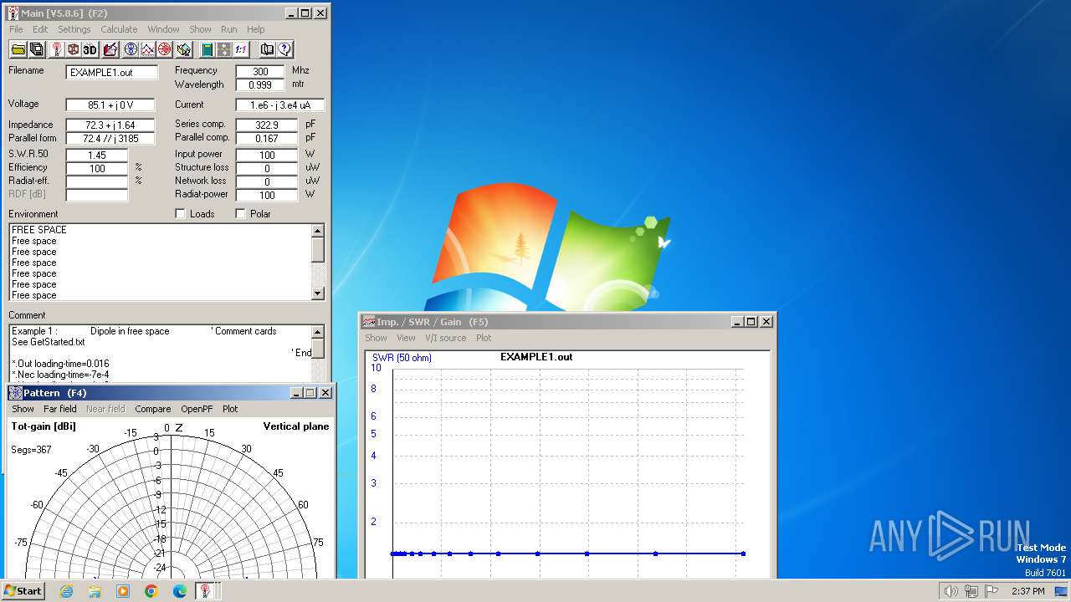1071x602 pixels.
Task: Open the Settings menu
Action: point(74,29)
